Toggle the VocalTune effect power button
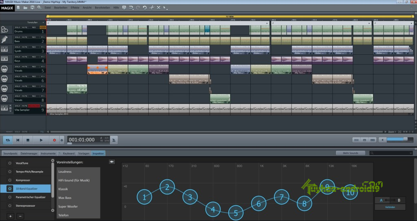417x221 pixels. [x=10, y=163]
